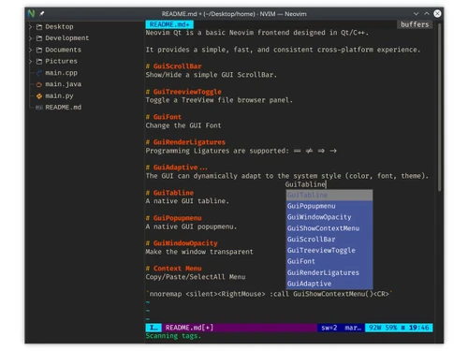Open main.py in the tree view

coord(59,95)
